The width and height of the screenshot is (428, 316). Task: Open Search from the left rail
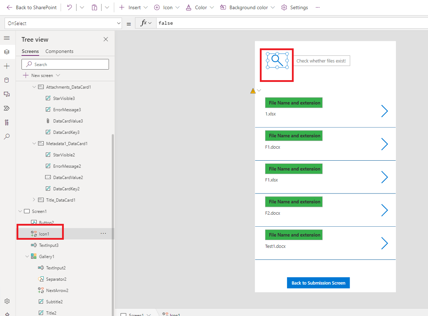(x=6, y=137)
